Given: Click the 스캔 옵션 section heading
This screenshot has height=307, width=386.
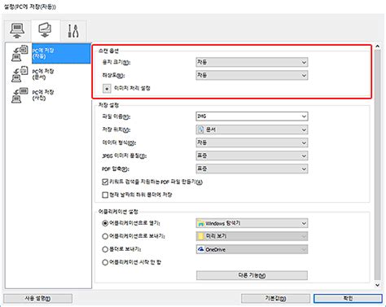Looking at the screenshot, I should [x=108, y=50].
